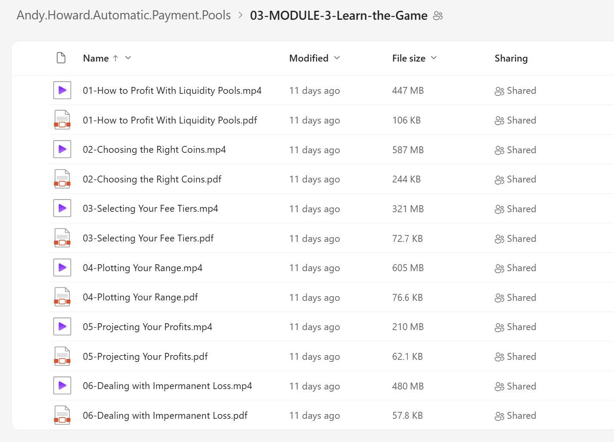Go to Andy.Howard.Automatic.Payment.Pools breadcrumb
The image size is (614, 442).
coord(124,15)
